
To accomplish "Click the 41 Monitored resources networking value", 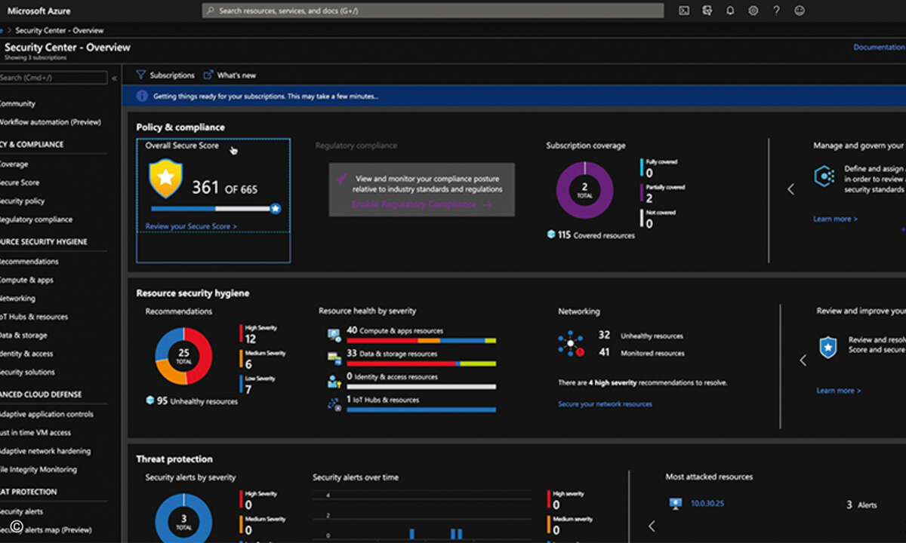I will click(604, 352).
